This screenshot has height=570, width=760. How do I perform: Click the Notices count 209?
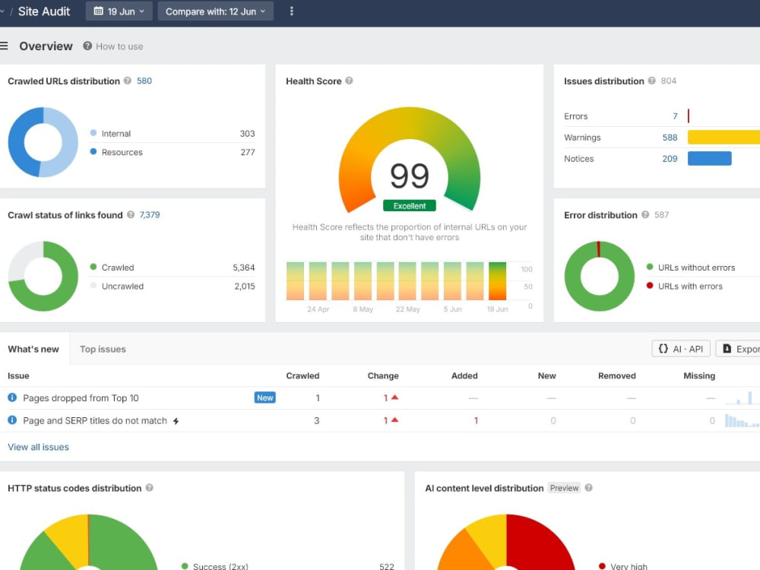670,159
